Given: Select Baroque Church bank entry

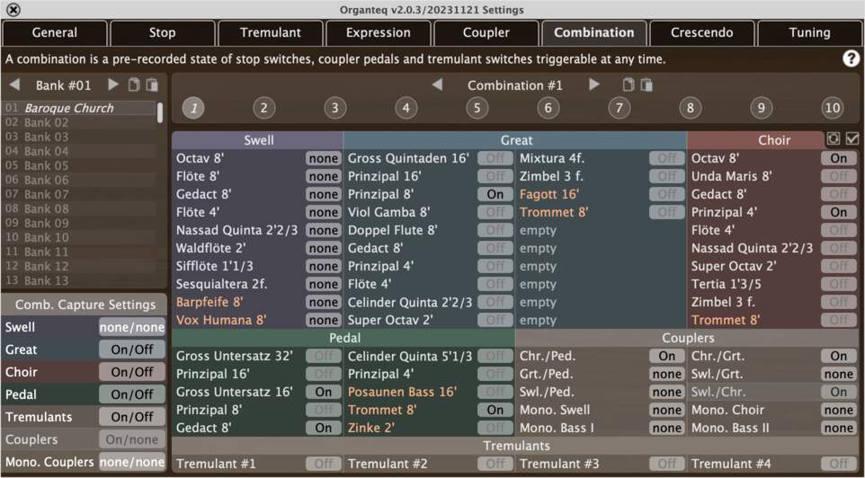Looking at the screenshot, I should coord(79,108).
